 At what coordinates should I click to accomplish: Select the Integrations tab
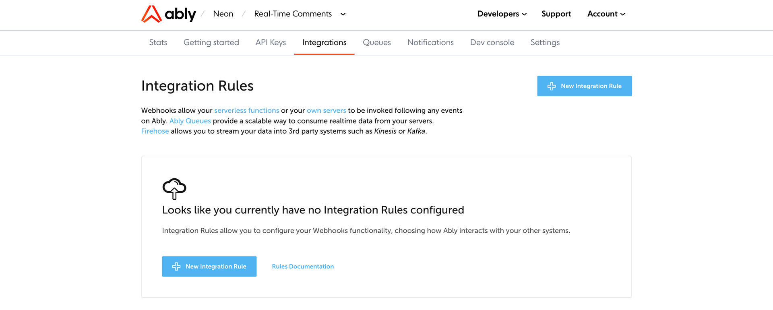pos(324,43)
